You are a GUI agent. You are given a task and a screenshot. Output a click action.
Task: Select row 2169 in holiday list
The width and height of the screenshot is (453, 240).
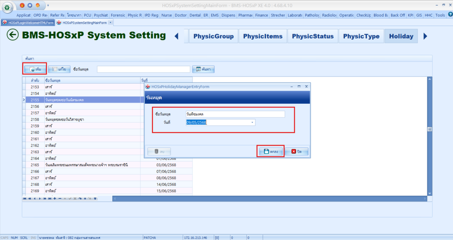coord(107,191)
